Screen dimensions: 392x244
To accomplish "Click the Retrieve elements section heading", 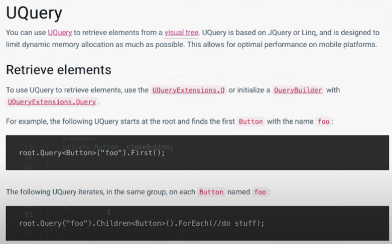I will 59,70.
